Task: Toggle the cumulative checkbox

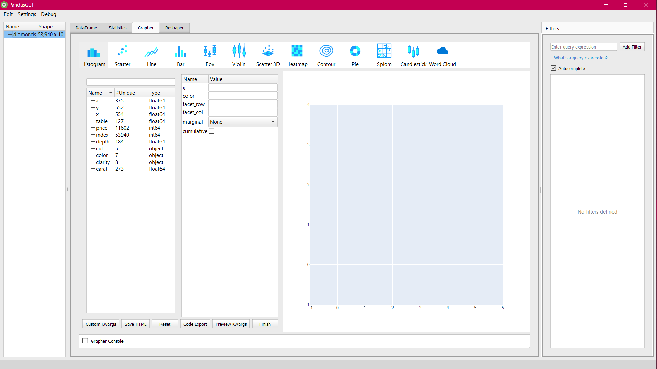Action: pyautogui.click(x=211, y=131)
